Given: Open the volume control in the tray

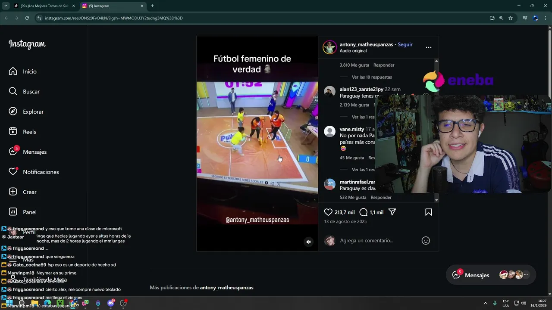Looking at the screenshot, I should 524,303.
